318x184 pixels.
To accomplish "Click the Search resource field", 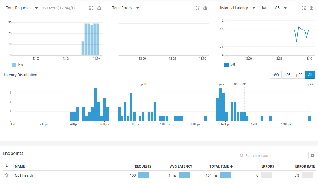I will [x=273, y=155].
